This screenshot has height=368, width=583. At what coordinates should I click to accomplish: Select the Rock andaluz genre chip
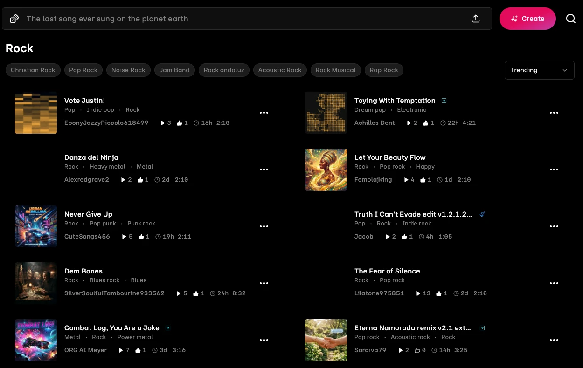(224, 70)
